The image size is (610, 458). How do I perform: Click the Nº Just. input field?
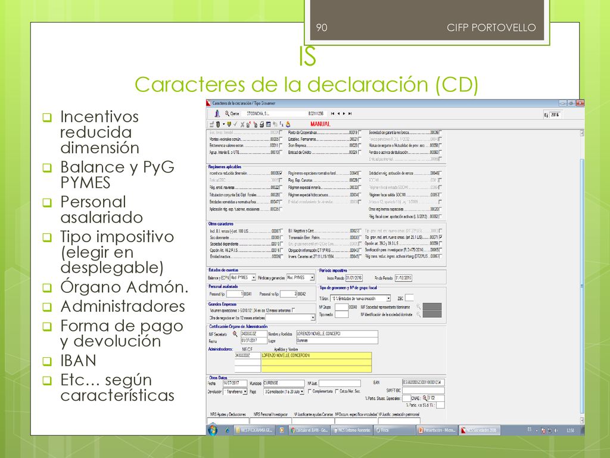click(340, 383)
